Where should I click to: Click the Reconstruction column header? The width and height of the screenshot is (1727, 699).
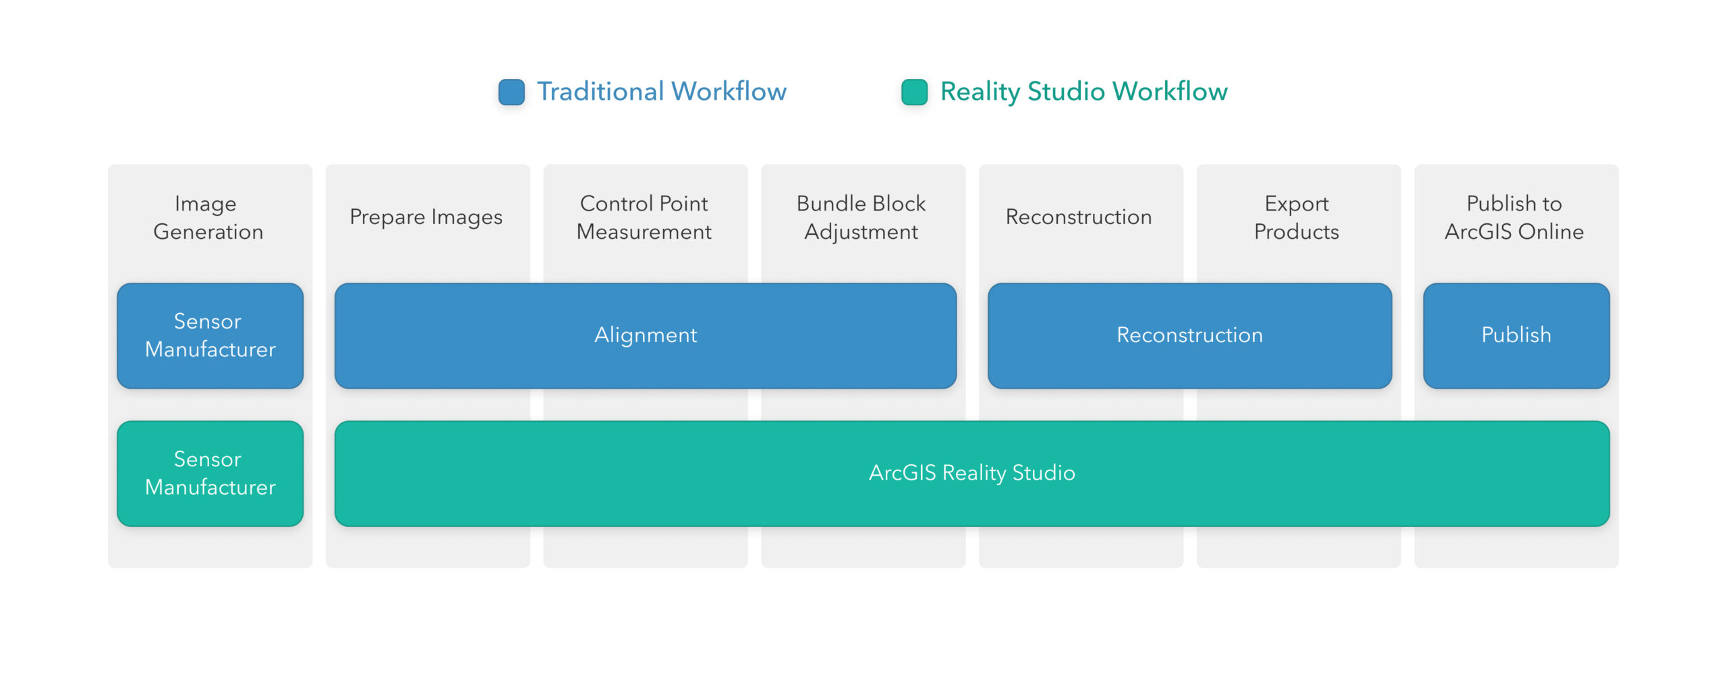point(1079,217)
